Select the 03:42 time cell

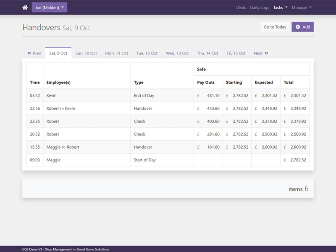click(x=35, y=96)
